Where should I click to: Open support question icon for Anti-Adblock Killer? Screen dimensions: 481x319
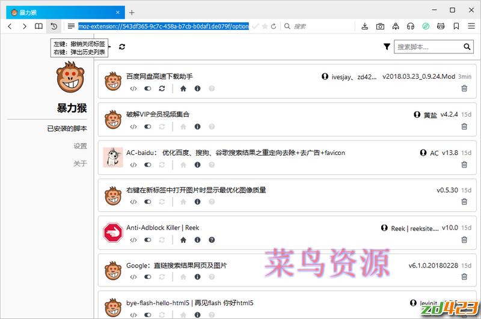212,240
